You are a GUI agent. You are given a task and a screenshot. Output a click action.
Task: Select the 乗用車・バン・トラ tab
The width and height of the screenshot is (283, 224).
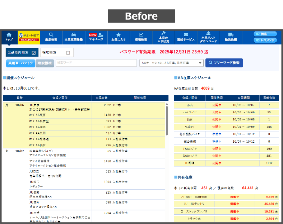coord(20,63)
